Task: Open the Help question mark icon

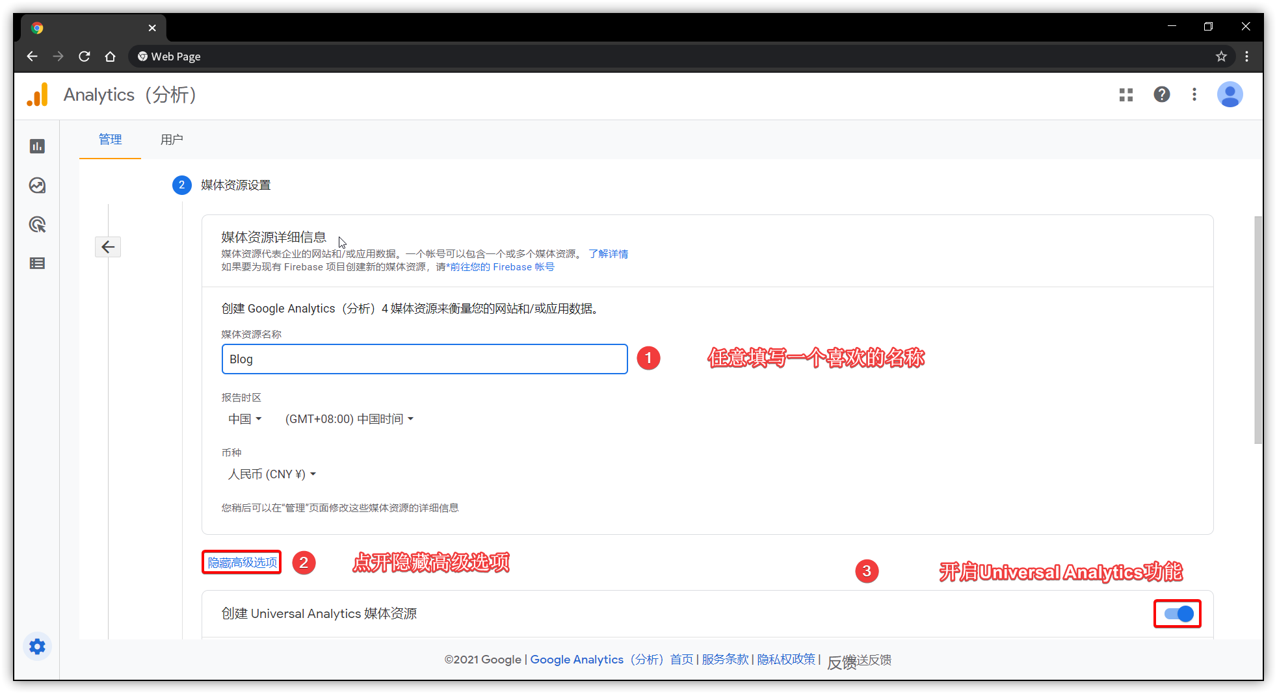Action: coord(1162,95)
